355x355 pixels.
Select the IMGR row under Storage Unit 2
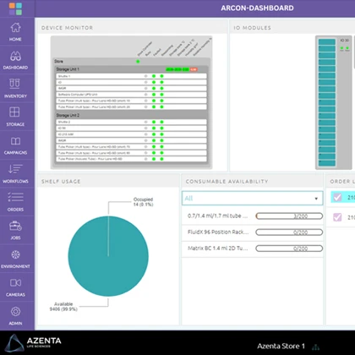[131, 140]
